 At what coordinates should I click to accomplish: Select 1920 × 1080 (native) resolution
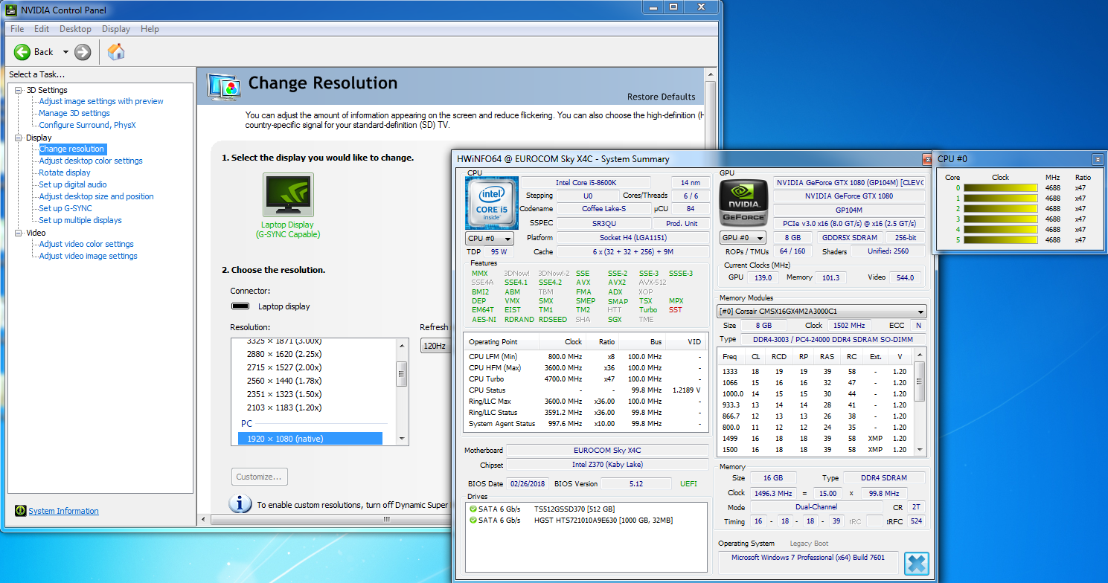click(x=310, y=439)
